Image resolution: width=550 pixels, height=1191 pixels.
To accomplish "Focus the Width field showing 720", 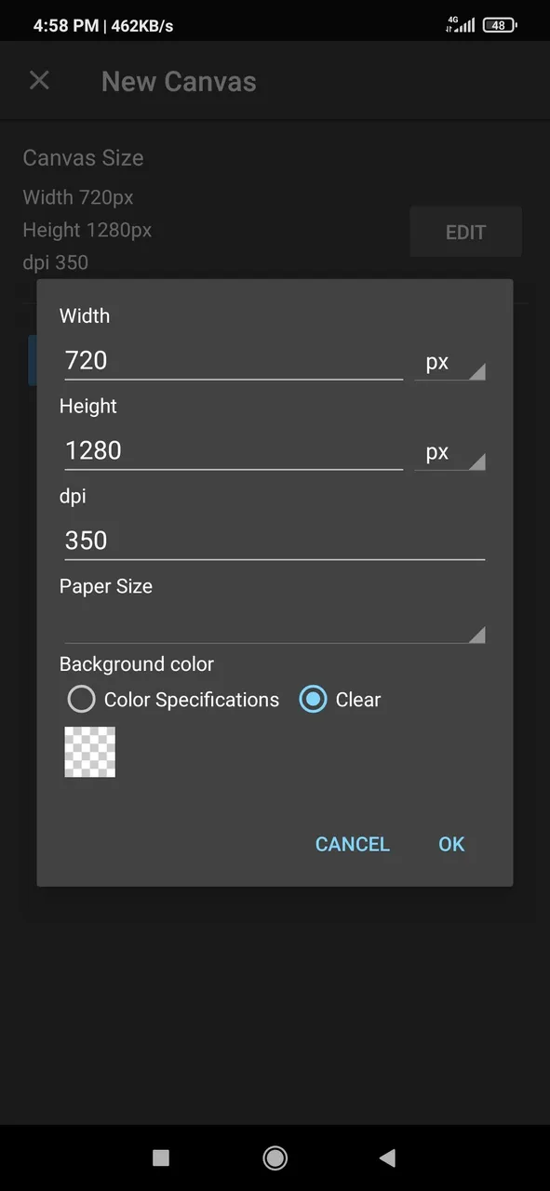I will click(x=234, y=361).
